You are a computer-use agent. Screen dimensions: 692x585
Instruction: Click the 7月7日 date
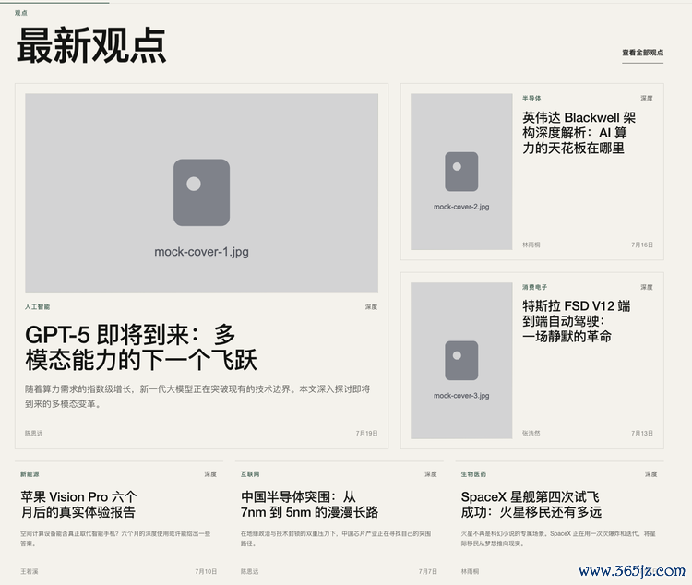[x=428, y=571]
